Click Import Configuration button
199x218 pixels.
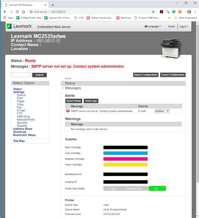[146, 75]
